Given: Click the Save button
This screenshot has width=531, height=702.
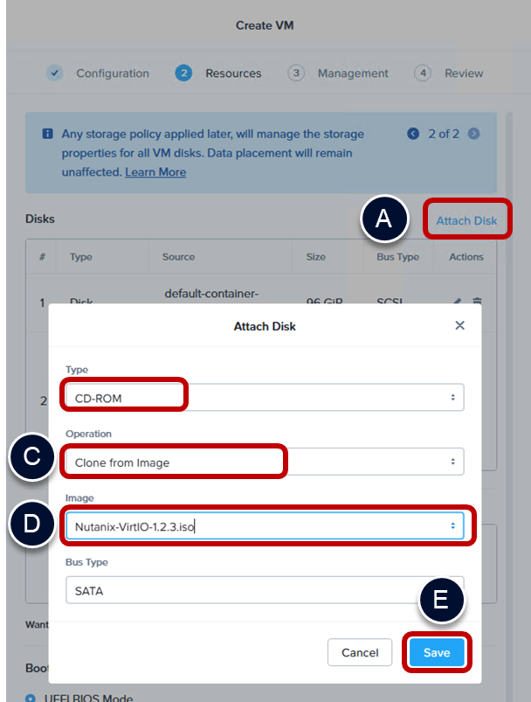Looking at the screenshot, I should pyautogui.click(x=437, y=652).
